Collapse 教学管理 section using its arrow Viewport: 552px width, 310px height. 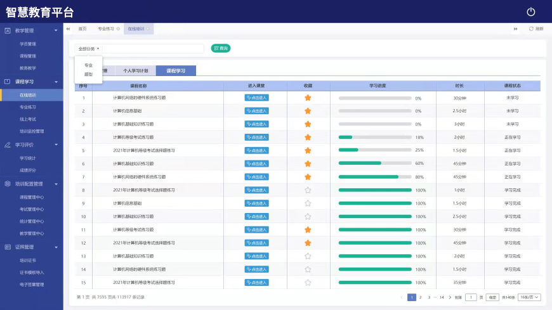point(56,30)
